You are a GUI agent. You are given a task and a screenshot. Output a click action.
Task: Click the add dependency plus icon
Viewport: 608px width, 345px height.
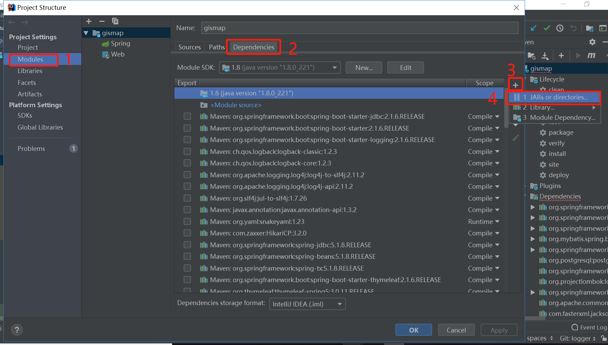tap(516, 85)
